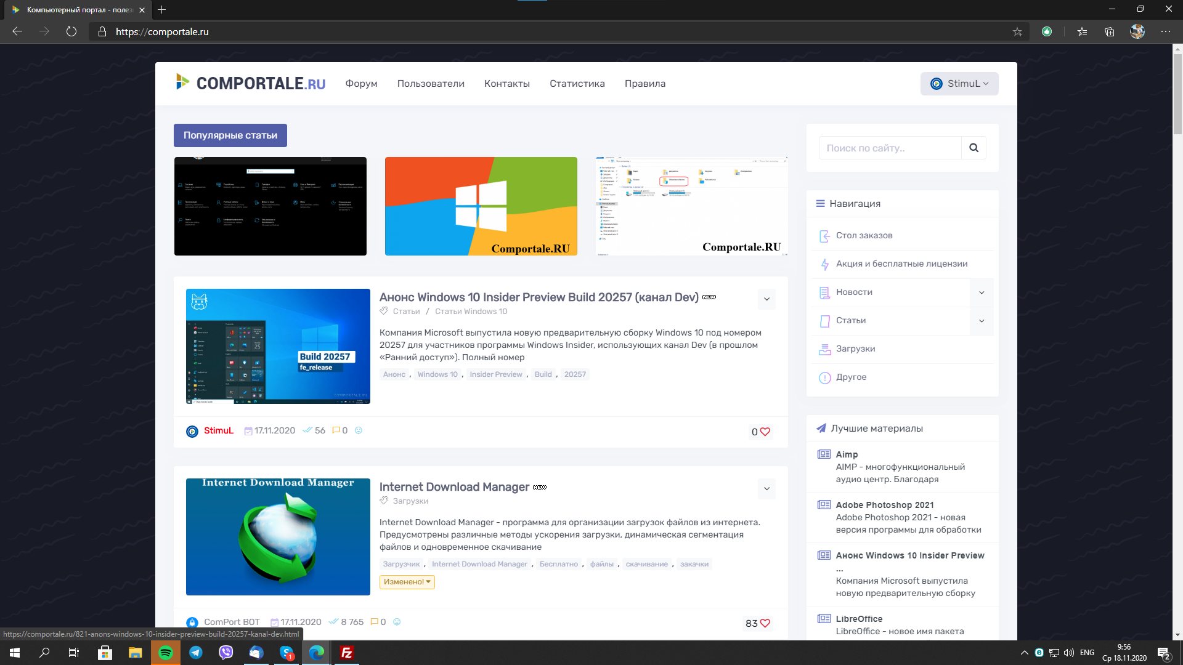Go to Статистика menu item

577,84
